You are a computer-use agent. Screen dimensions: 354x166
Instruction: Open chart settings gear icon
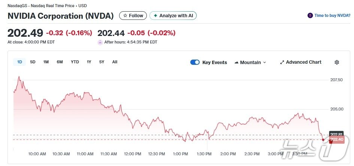click(337, 63)
